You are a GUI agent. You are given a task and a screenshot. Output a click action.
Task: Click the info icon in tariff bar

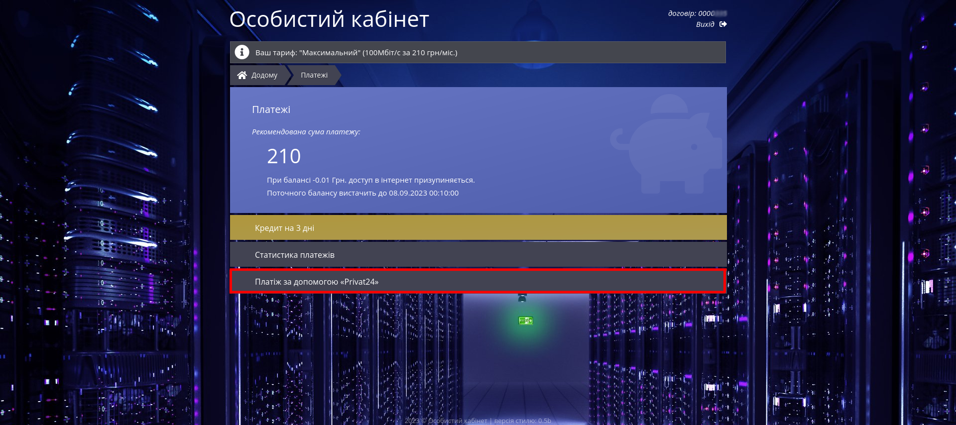[x=241, y=52]
